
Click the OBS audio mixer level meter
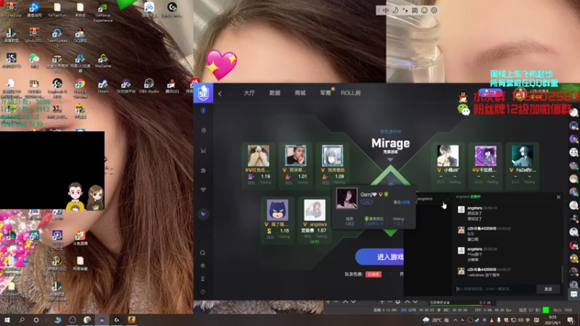460,305
